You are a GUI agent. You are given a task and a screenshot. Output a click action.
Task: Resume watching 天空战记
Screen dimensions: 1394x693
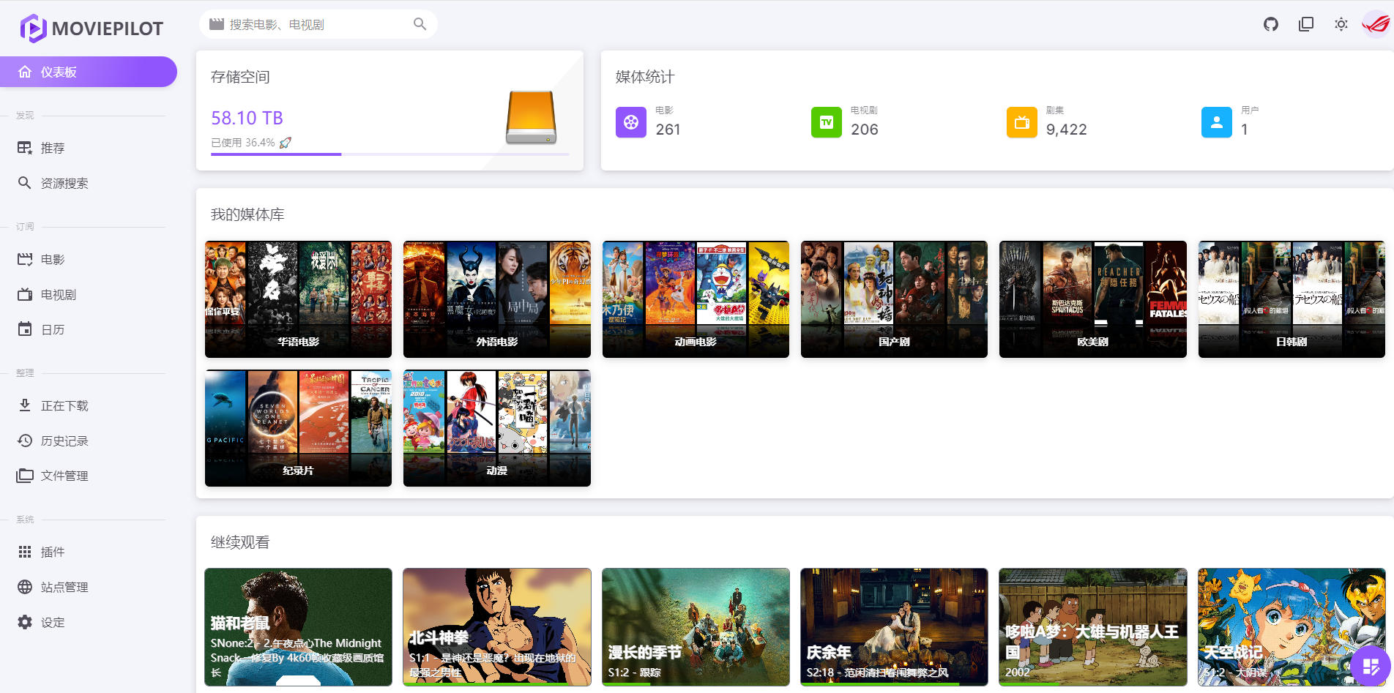[1291, 627]
